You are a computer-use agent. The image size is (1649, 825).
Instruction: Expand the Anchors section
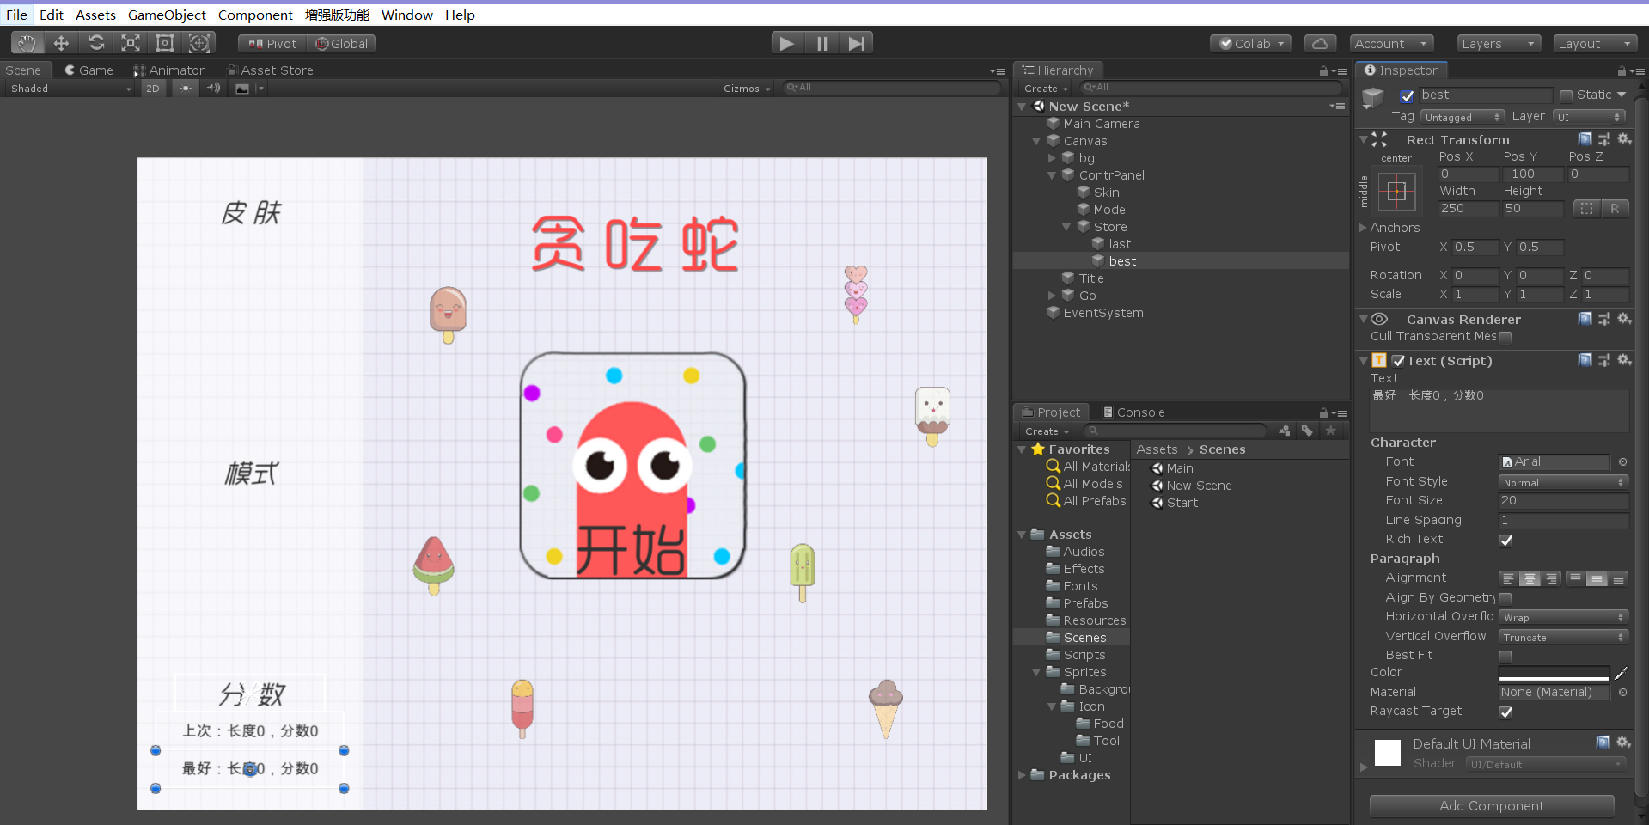[1363, 228]
